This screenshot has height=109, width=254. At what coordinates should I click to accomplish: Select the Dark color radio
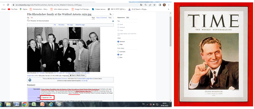tap(118, 57)
